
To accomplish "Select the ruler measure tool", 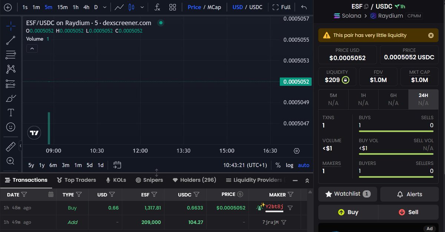I will coord(11,146).
